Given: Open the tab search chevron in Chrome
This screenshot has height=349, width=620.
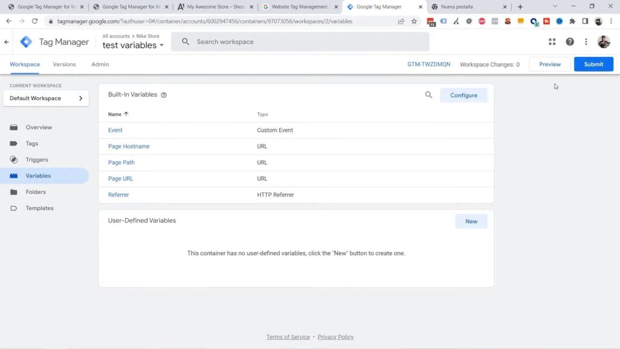Looking at the screenshot, I should pyautogui.click(x=555, y=7).
